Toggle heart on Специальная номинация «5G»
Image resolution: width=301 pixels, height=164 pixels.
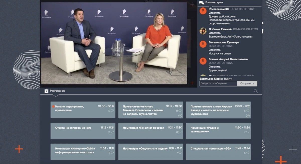[x=248, y=153]
